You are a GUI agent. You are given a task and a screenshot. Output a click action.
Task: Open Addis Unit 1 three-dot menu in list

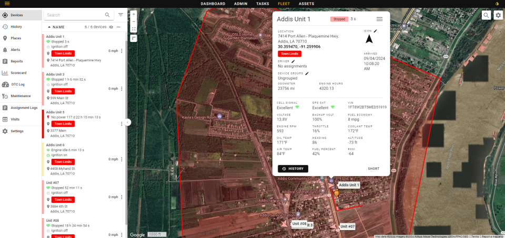(x=122, y=51)
